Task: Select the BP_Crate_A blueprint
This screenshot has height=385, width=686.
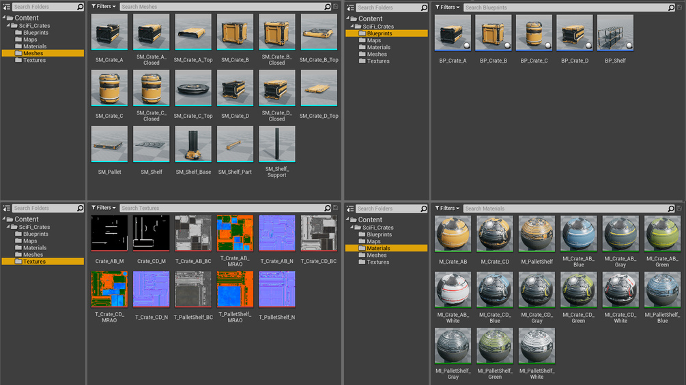Action: point(453,33)
